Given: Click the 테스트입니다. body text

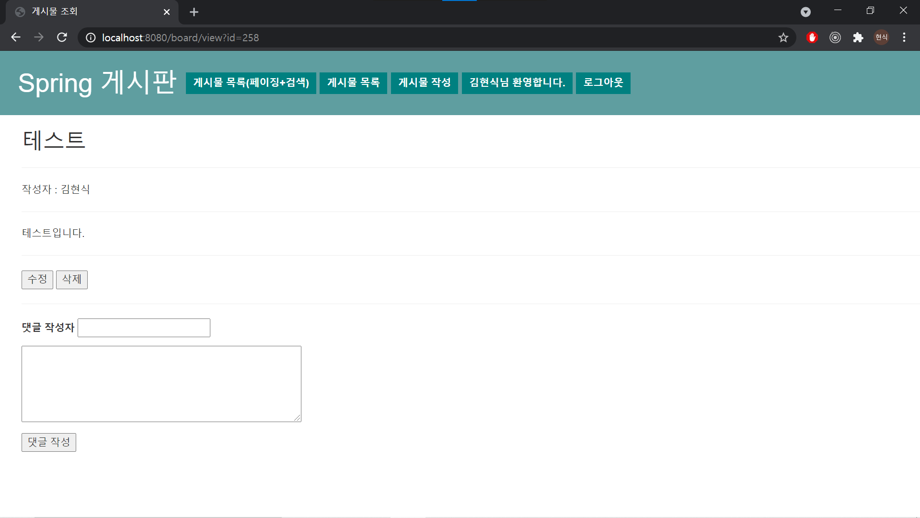Looking at the screenshot, I should (x=53, y=233).
